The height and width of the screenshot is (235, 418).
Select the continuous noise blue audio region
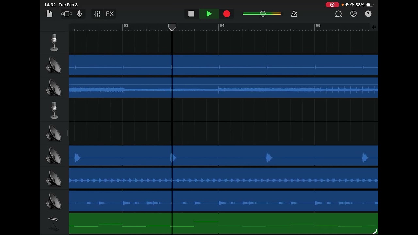click(223, 88)
